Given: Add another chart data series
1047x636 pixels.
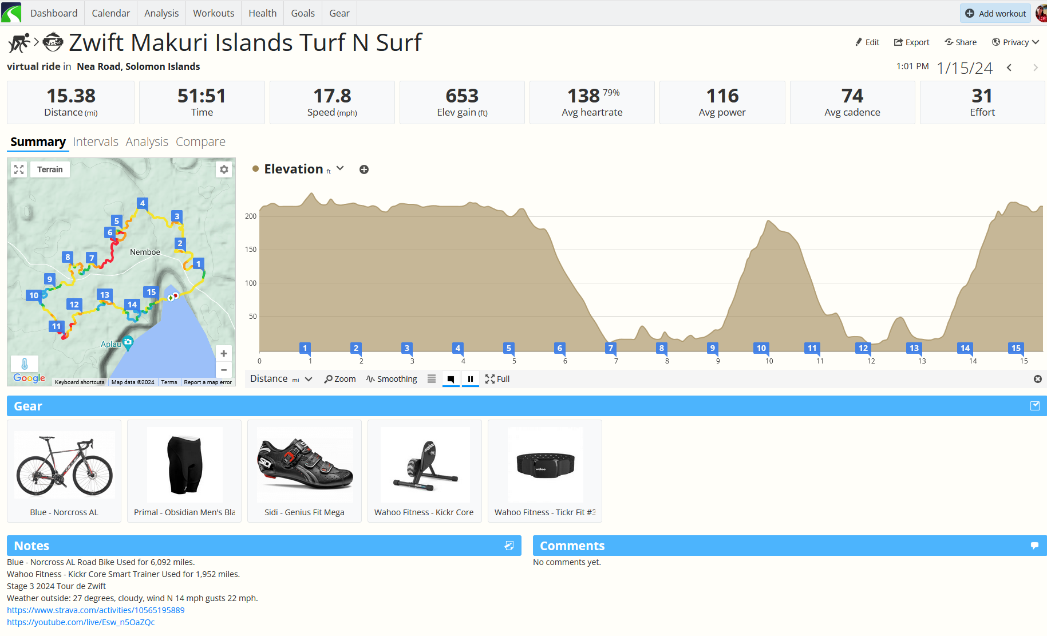Looking at the screenshot, I should [x=364, y=169].
